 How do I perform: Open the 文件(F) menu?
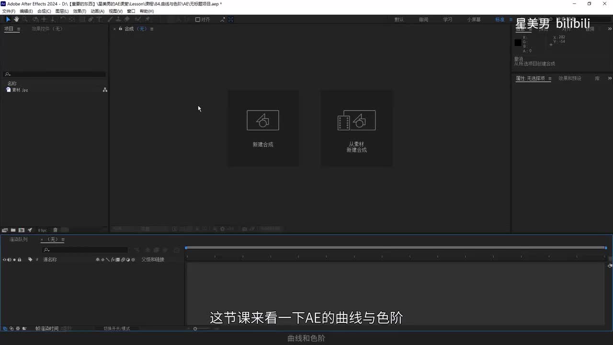click(9, 11)
